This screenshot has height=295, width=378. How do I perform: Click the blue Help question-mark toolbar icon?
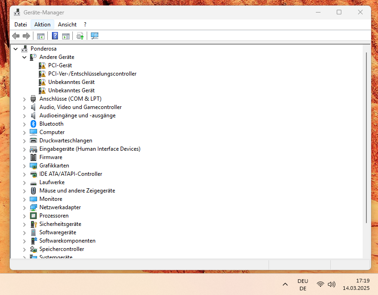(x=55, y=36)
